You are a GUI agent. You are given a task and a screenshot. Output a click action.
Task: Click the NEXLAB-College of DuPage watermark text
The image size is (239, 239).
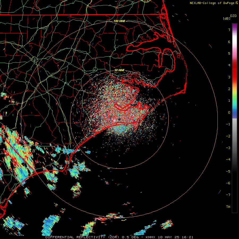click(x=212, y=3)
